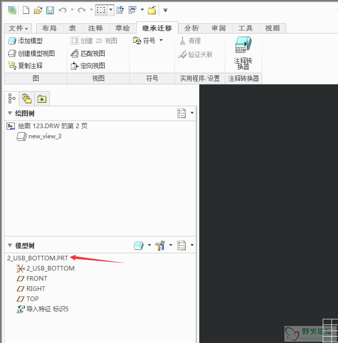This screenshot has width=338, height=343.
Task: Open redo history dropdown arrow
Action: tap(91, 10)
